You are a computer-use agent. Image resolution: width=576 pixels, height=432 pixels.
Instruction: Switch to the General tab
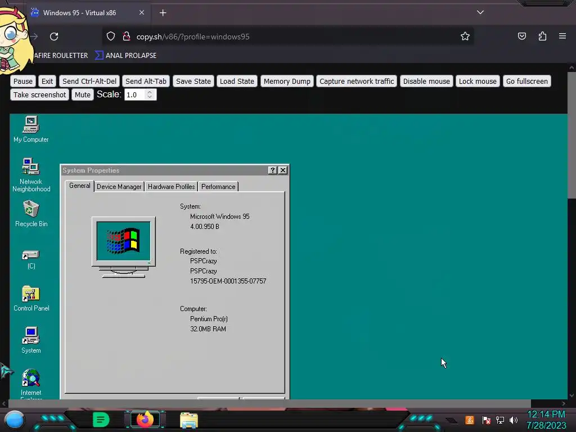pyautogui.click(x=80, y=186)
